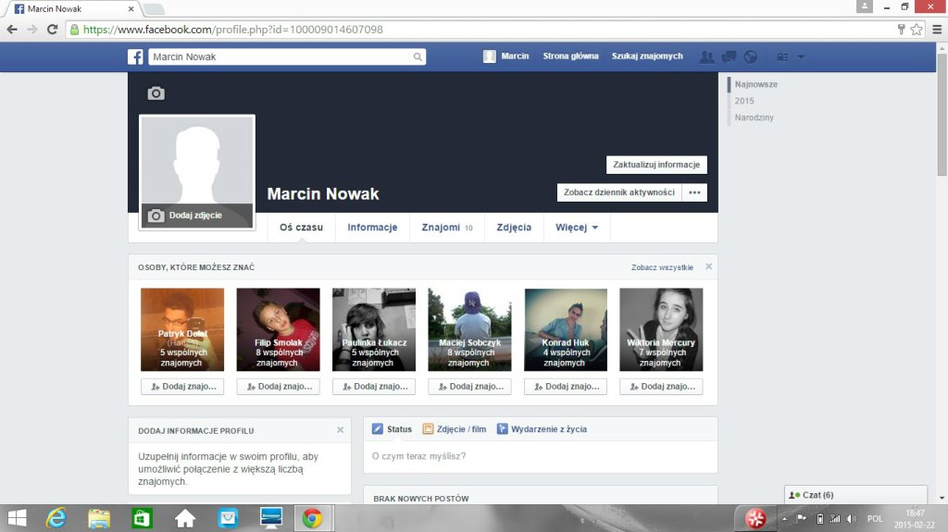The width and height of the screenshot is (948, 532).
Task: Click the O czym teraz myślisz field
Action: pos(540,456)
